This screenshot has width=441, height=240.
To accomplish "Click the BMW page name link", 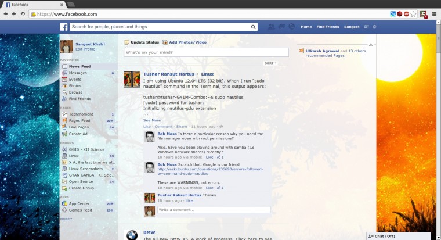I will click(x=149, y=232).
